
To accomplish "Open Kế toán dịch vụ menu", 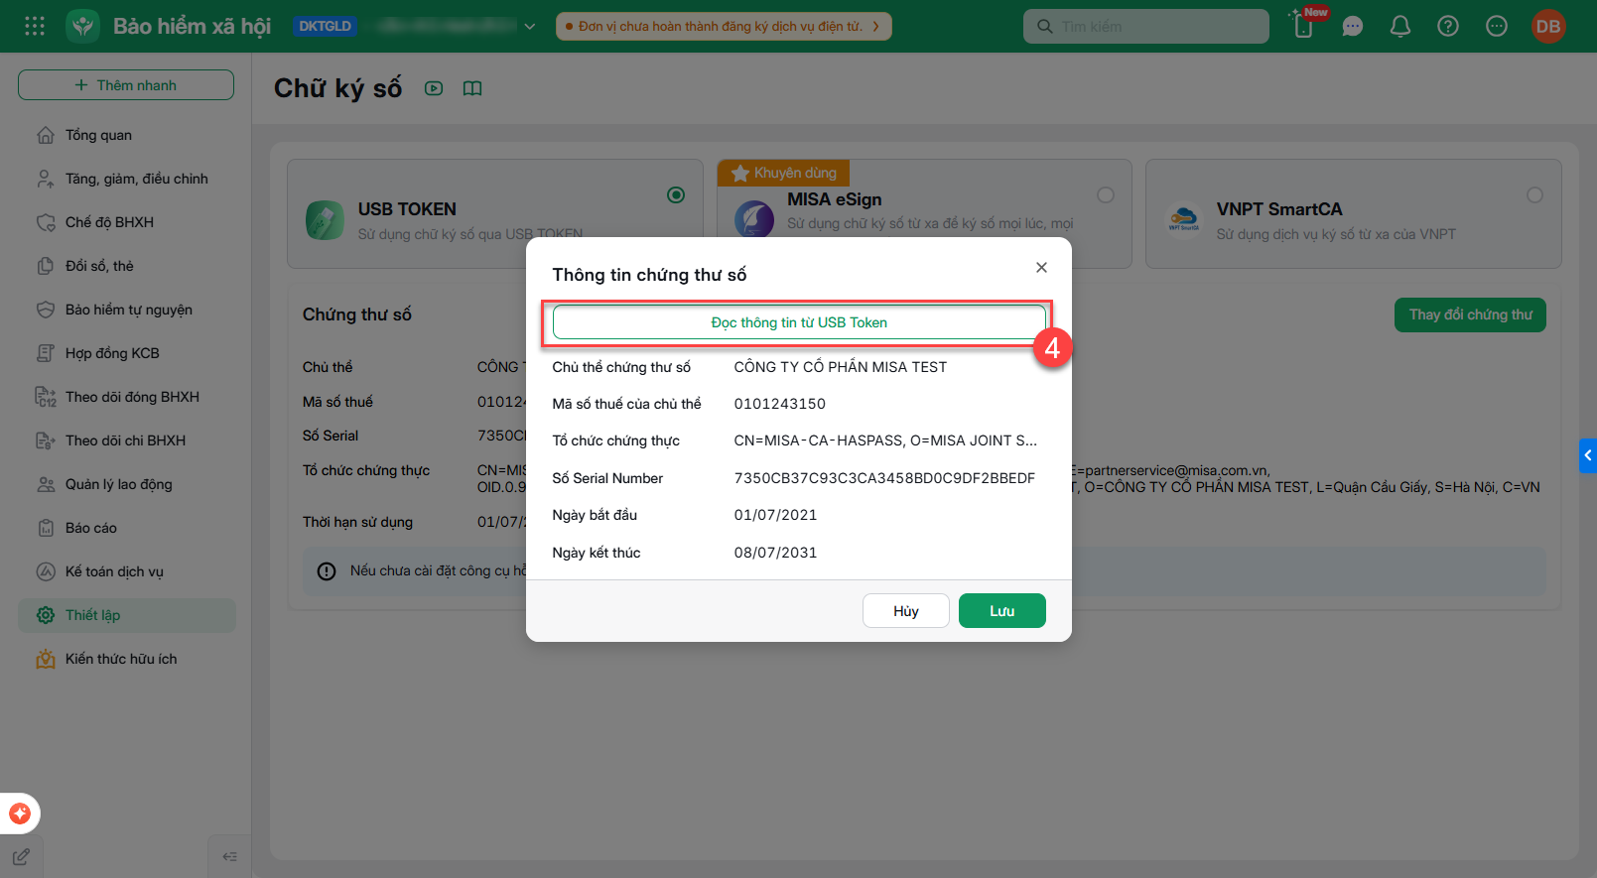I will (127, 571).
